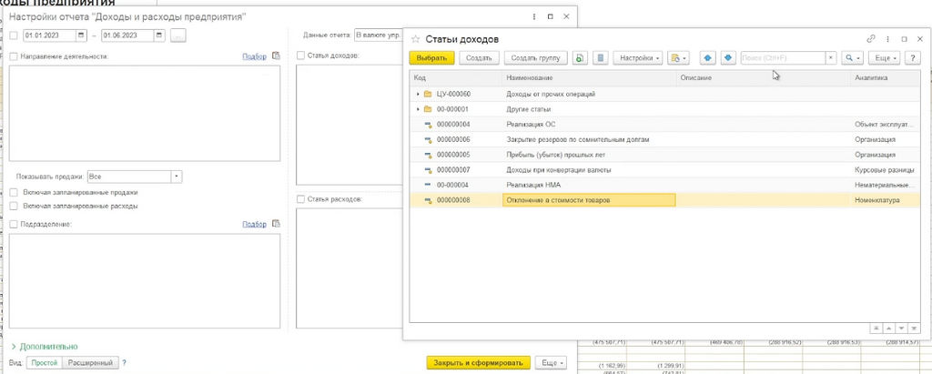
Task: Click into the Поиск (Ctrl+F) search field
Action: coord(784,57)
